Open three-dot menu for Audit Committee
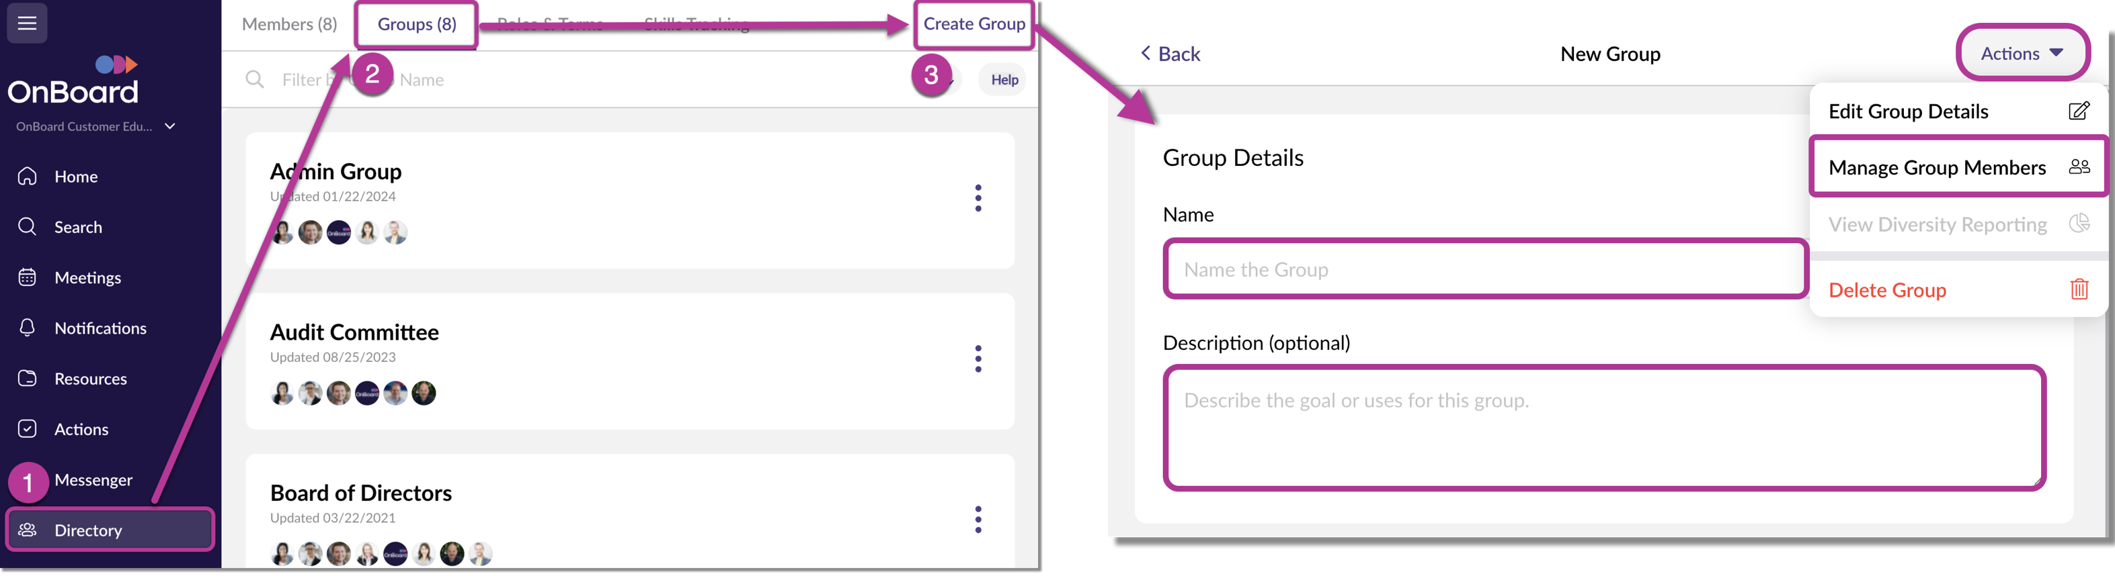The image size is (2115, 576). pos(978,358)
